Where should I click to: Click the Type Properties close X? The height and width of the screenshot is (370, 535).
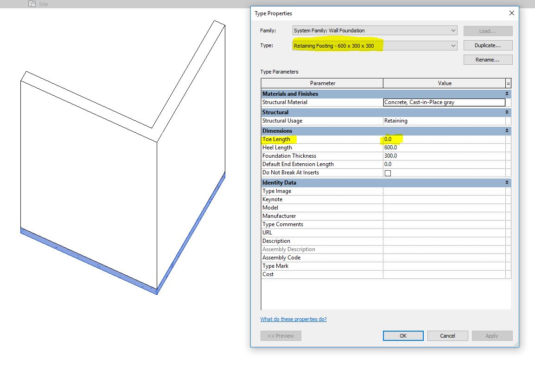(x=512, y=13)
